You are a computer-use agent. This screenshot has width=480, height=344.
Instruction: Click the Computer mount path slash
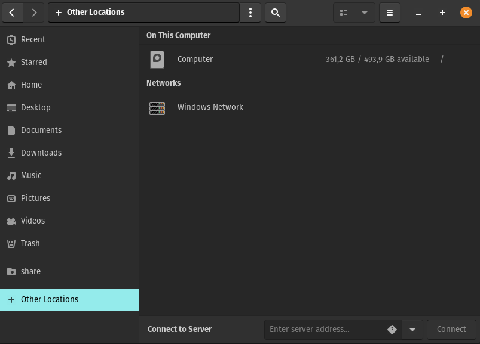coord(442,59)
